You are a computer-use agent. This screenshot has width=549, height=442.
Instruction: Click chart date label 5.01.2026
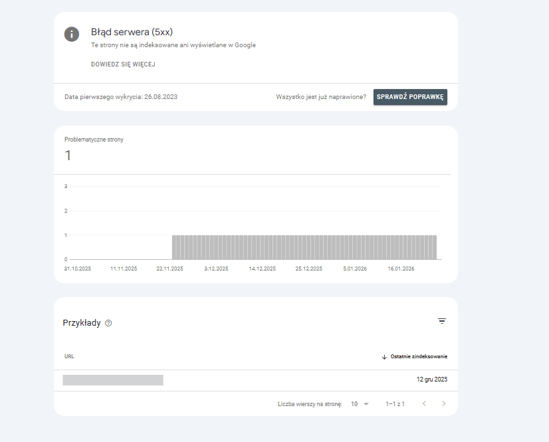click(x=355, y=269)
